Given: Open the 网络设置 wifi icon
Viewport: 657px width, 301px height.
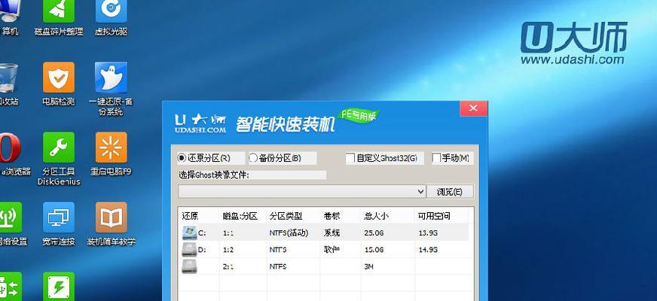Looking at the screenshot, I should (11, 217).
